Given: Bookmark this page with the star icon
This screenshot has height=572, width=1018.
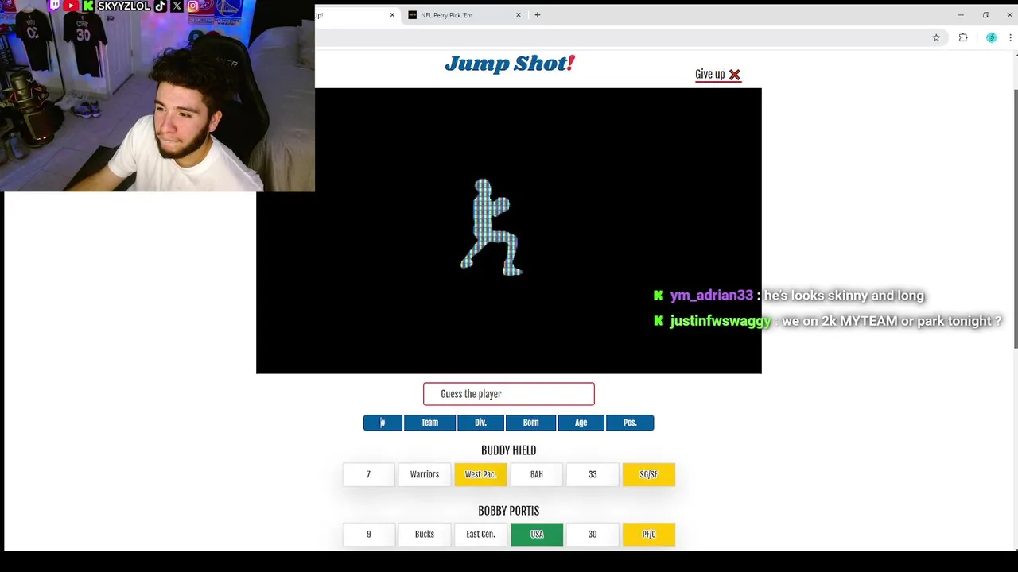Looking at the screenshot, I should pyautogui.click(x=936, y=37).
